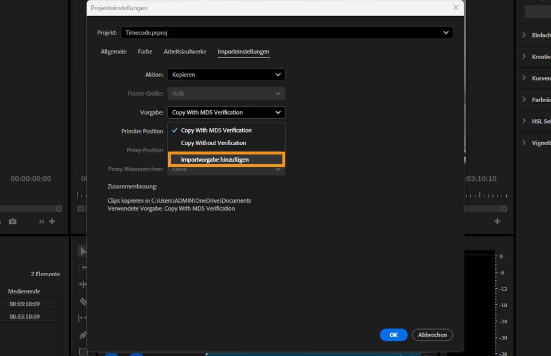Choose the Ripple Edit tool
Image resolution: width=551 pixels, height=356 pixels.
(82, 284)
